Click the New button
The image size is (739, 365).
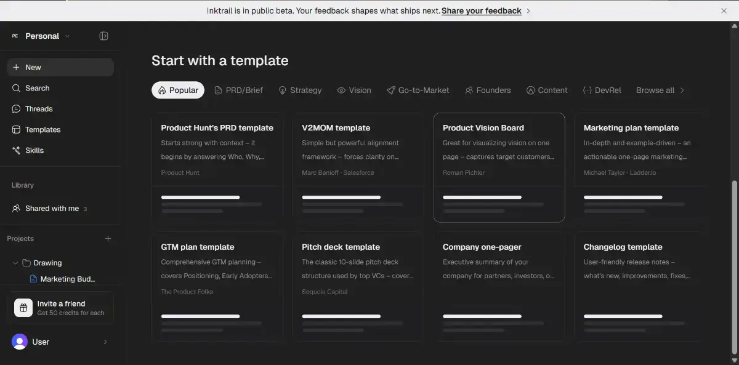tap(60, 68)
